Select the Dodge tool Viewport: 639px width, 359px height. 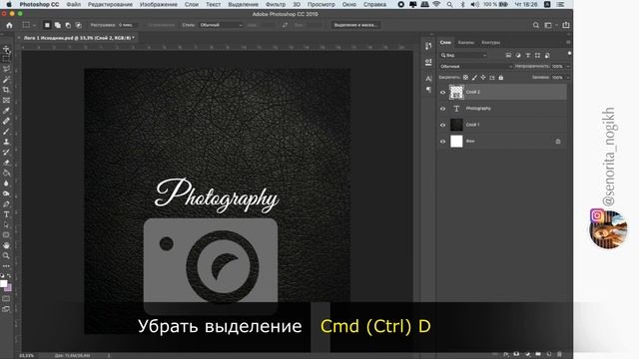[x=6, y=193]
